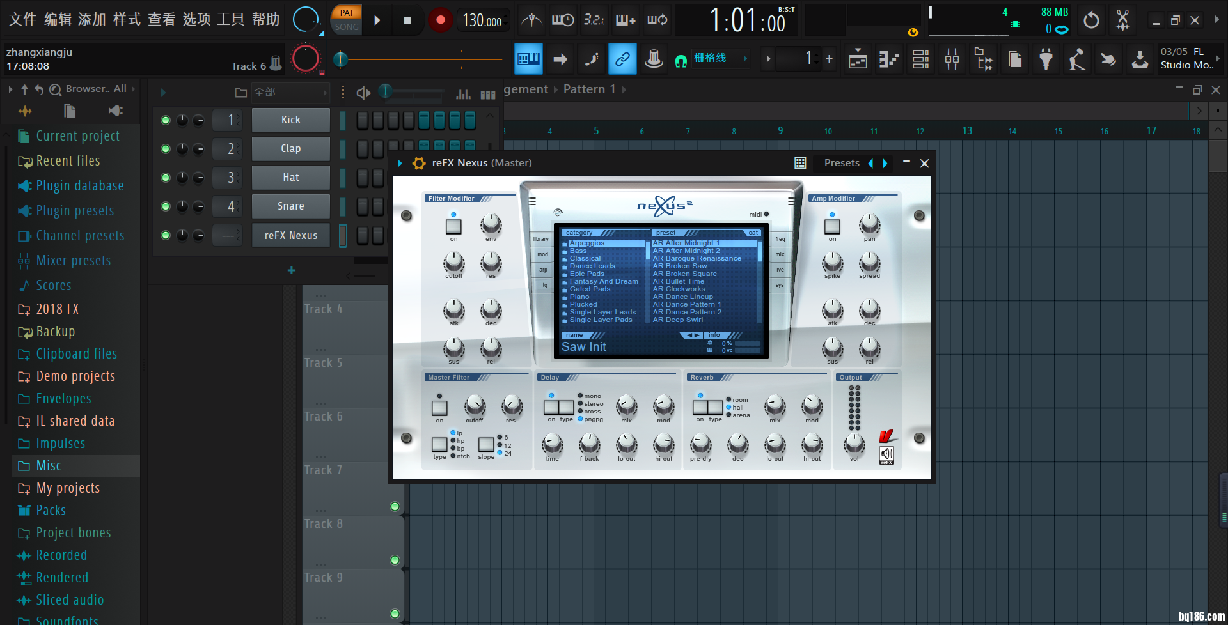This screenshot has width=1228, height=625.
Task: Mute the reFX Nexus channel green light
Action: 166,235
